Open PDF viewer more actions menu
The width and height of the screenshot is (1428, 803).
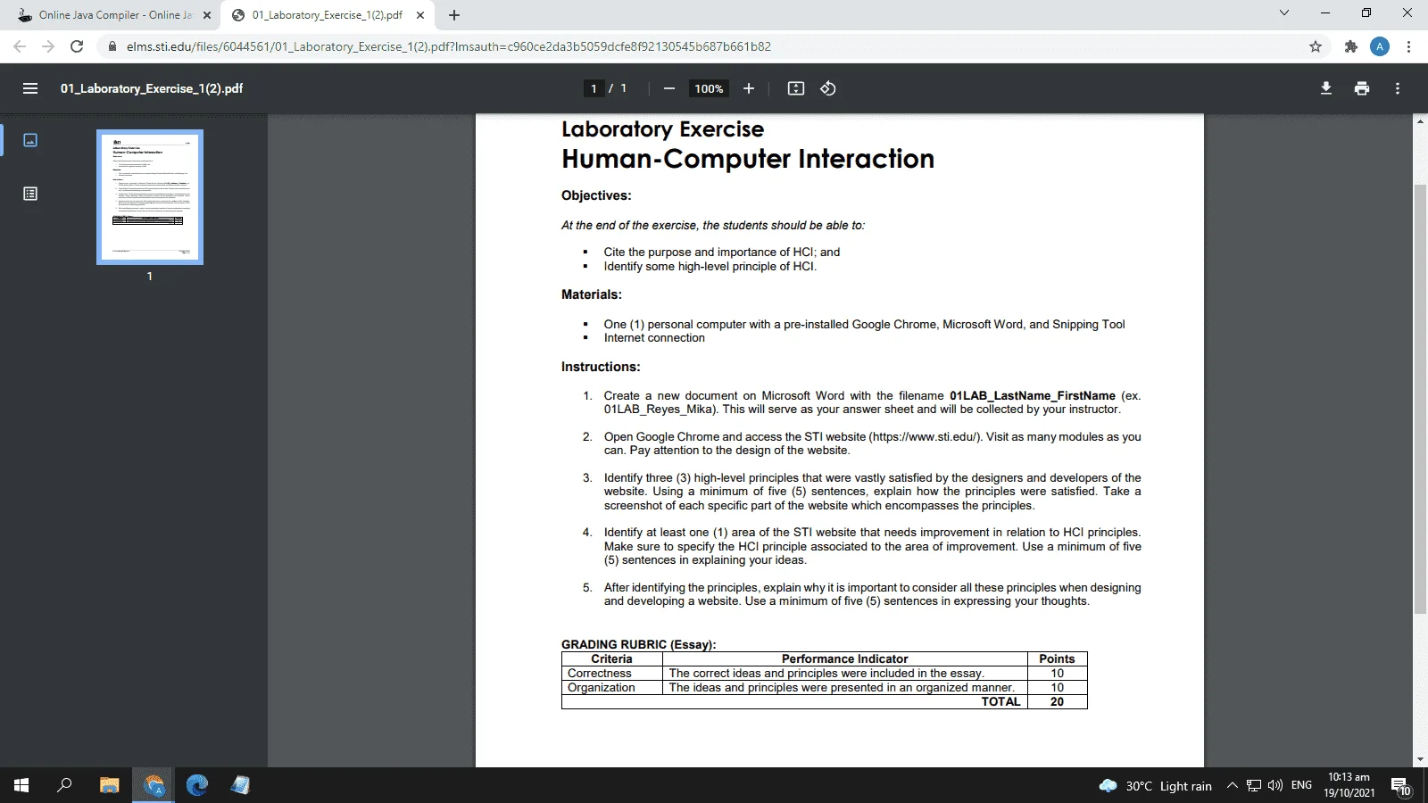(1398, 88)
